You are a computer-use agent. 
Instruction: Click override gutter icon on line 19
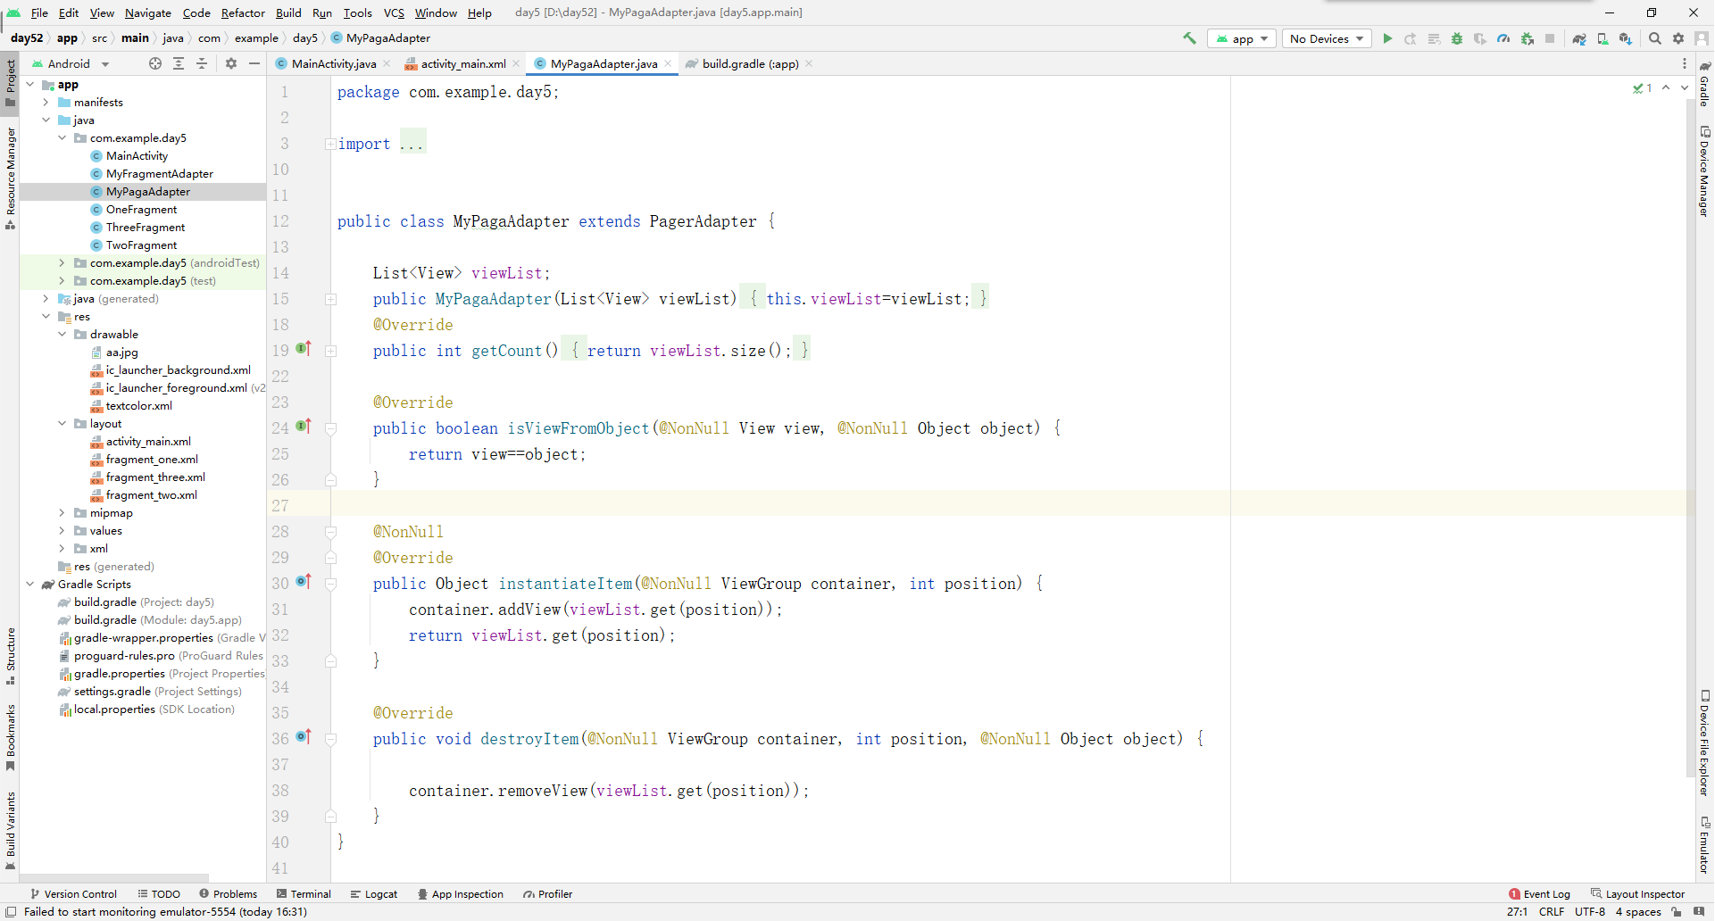(304, 349)
